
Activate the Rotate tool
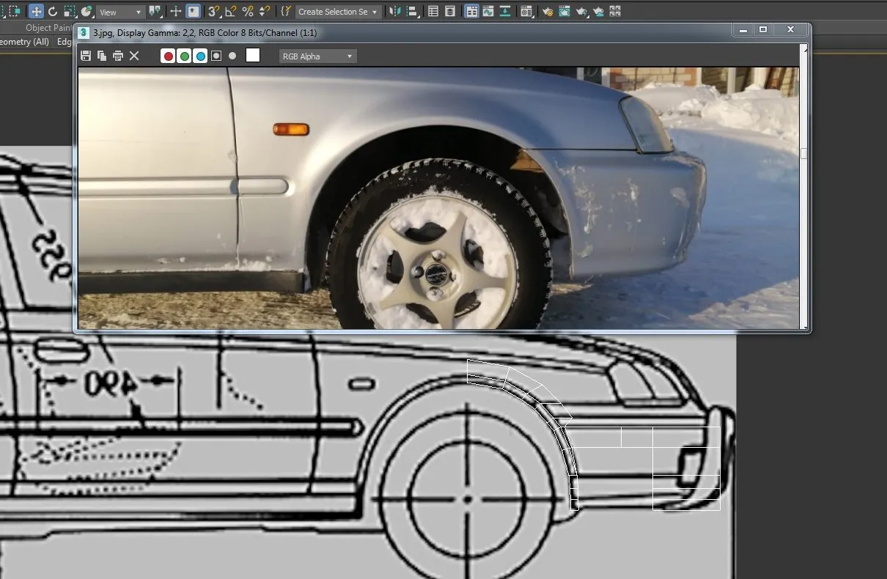[53, 12]
